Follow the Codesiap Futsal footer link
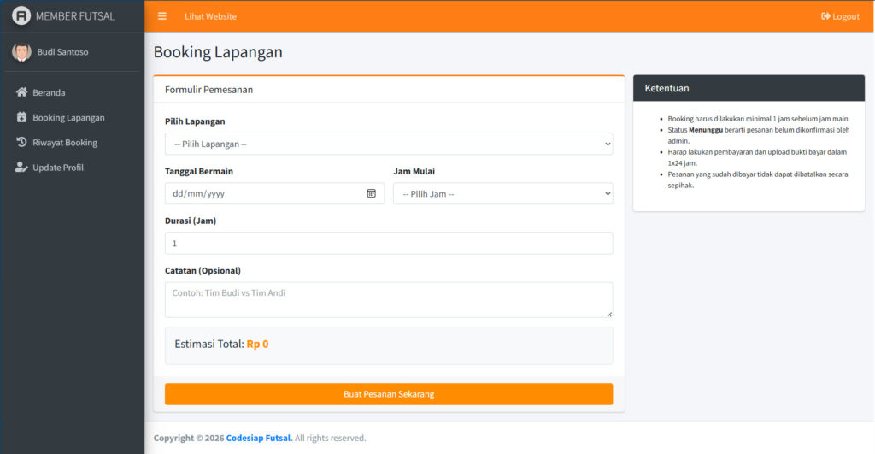 [x=259, y=438]
